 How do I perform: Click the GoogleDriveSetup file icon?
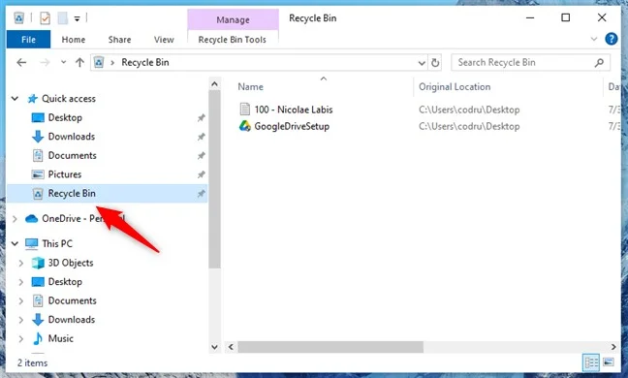[x=245, y=126]
